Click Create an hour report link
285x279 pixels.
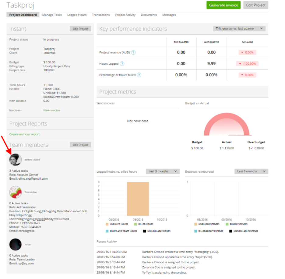[24, 134]
